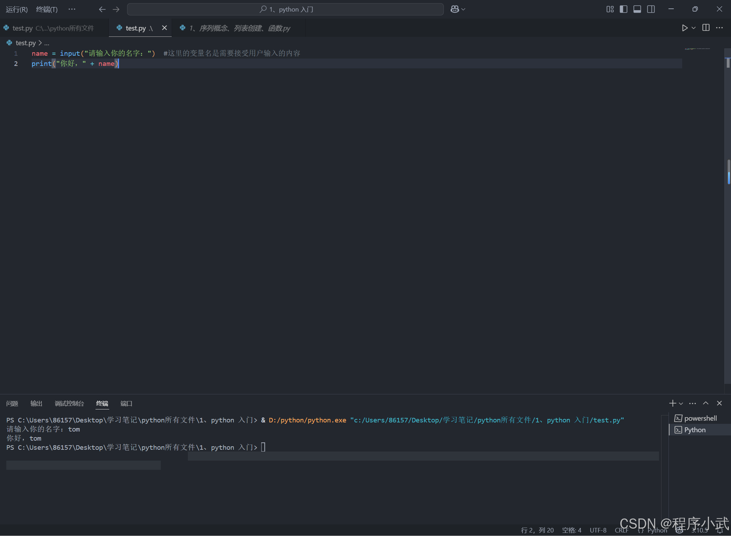Toggle secondary sidebar visibility
This screenshot has width=731, height=536.
click(651, 9)
